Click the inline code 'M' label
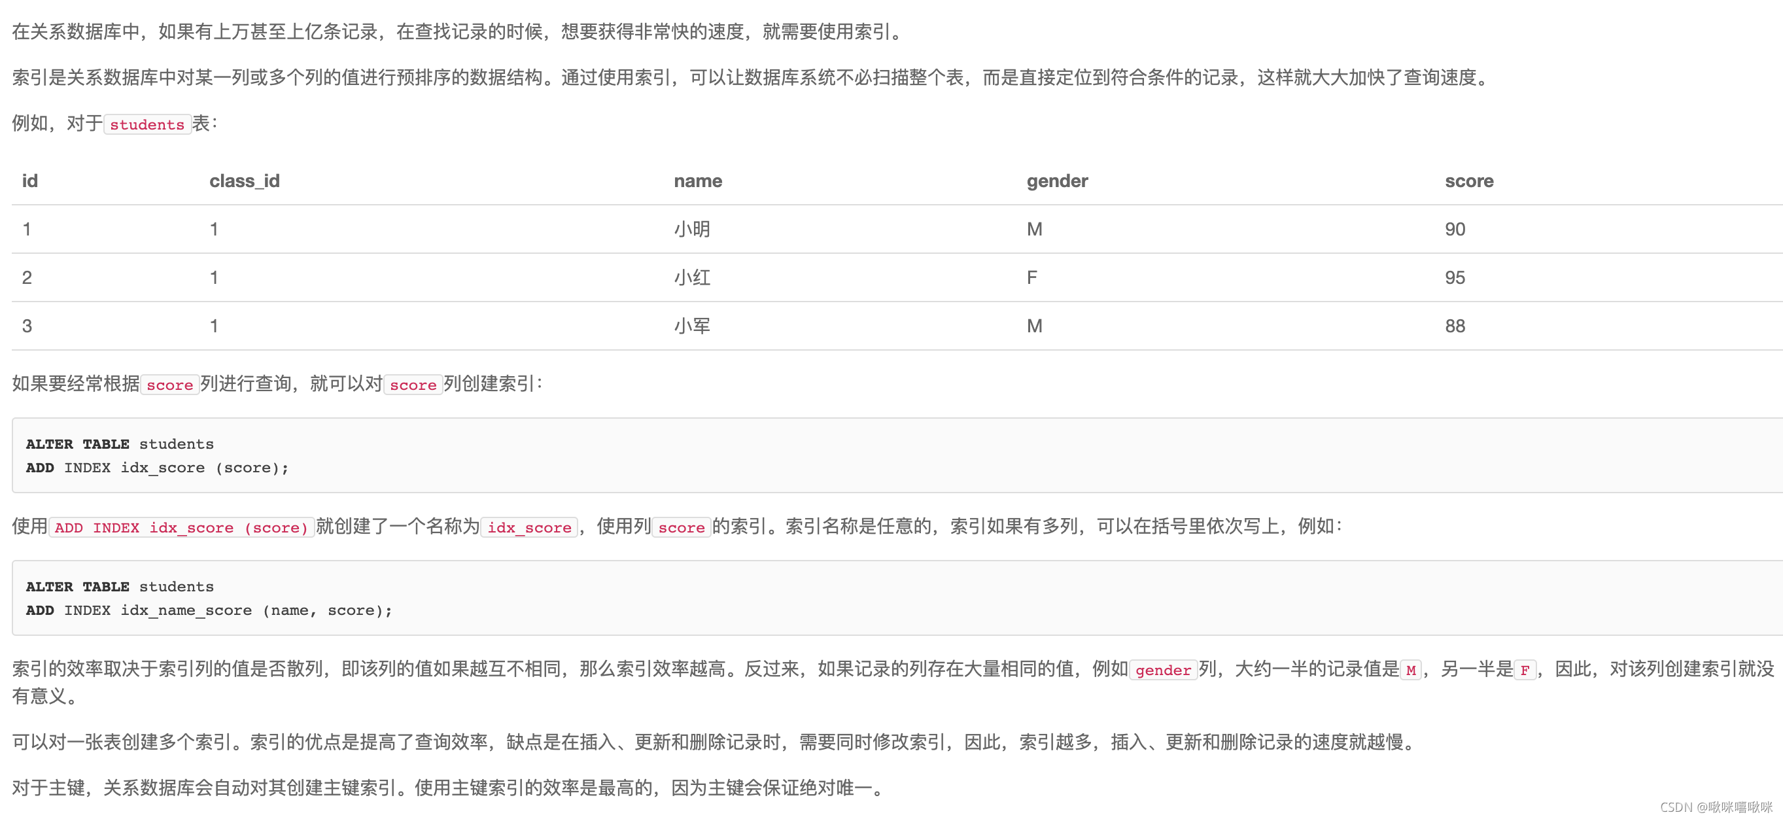Viewport: 1783px width, 819px height. coord(1411,670)
